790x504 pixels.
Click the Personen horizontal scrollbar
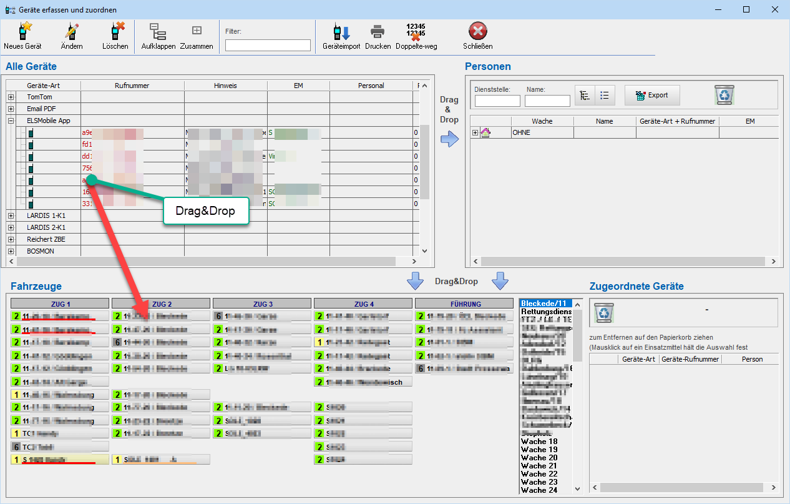tap(623, 262)
